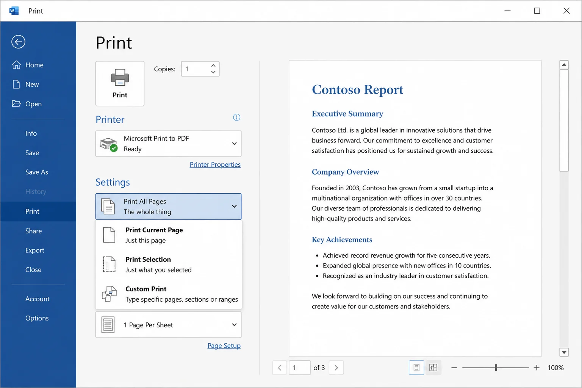Click the Print item in sidebar
The image size is (582, 388).
coord(38,211)
